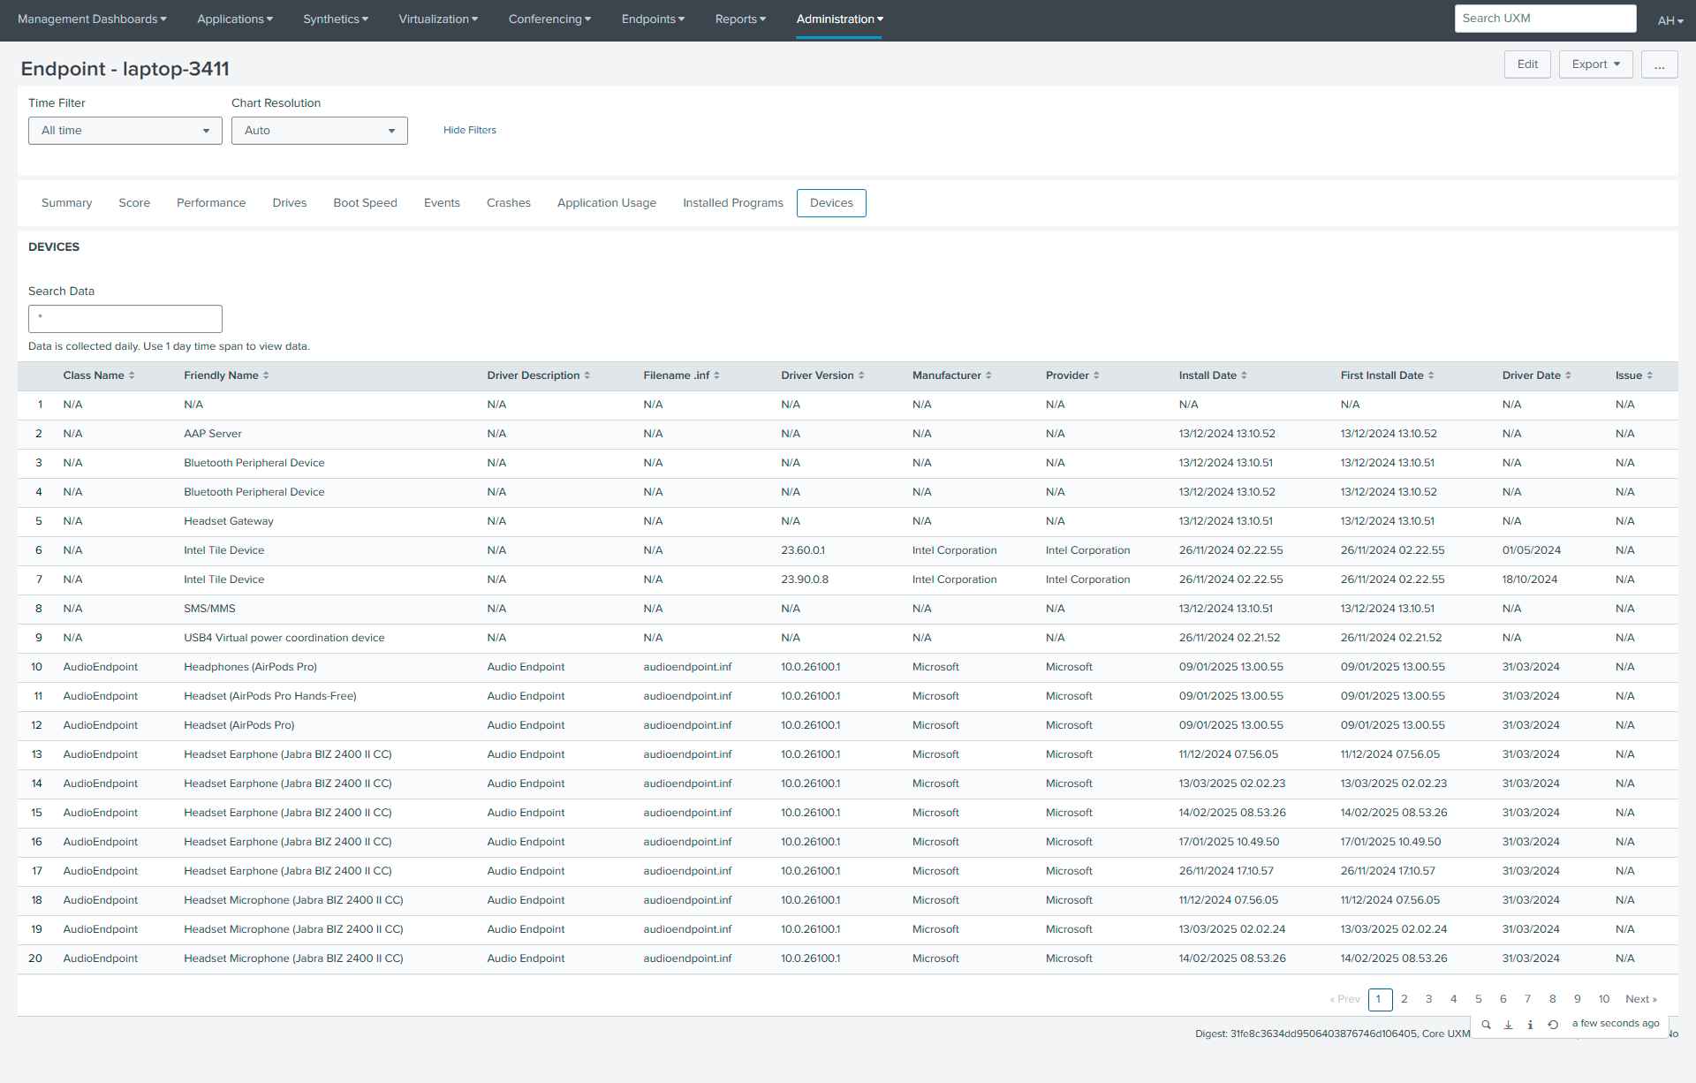The width and height of the screenshot is (1696, 1083).
Task: Open the Chart Resolution dropdown
Action: click(320, 131)
